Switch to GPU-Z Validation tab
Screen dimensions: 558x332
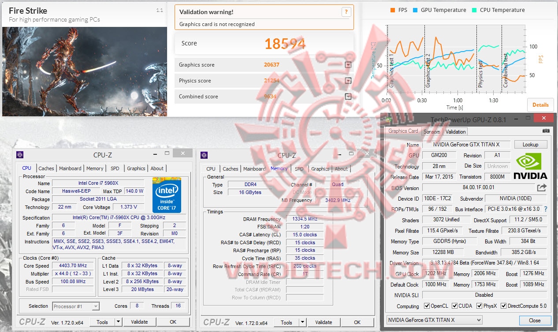(x=455, y=131)
